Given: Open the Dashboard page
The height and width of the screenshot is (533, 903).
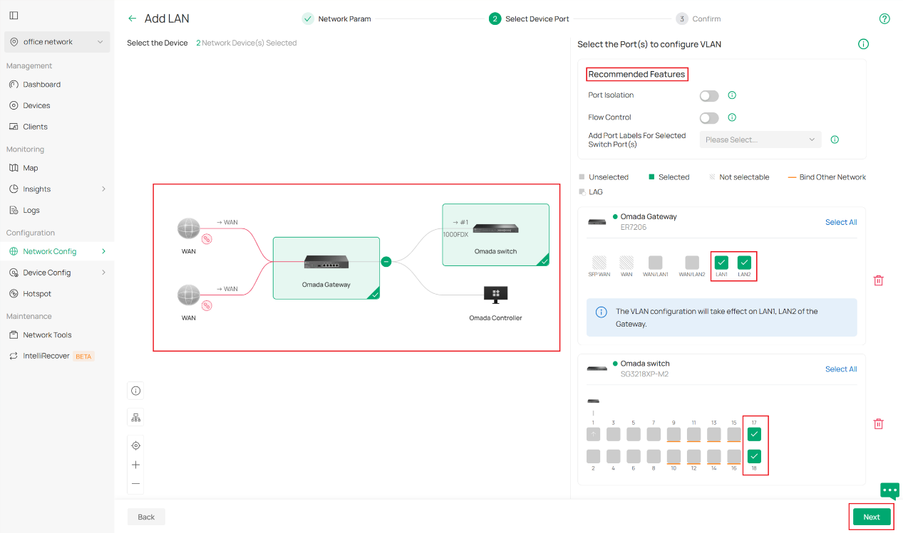Looking at the screenshot, I should tap(43, 84).
